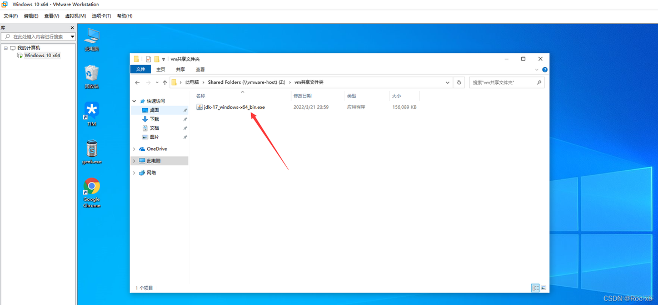Expand the OneDrive tree node

[x=134, y=149]
